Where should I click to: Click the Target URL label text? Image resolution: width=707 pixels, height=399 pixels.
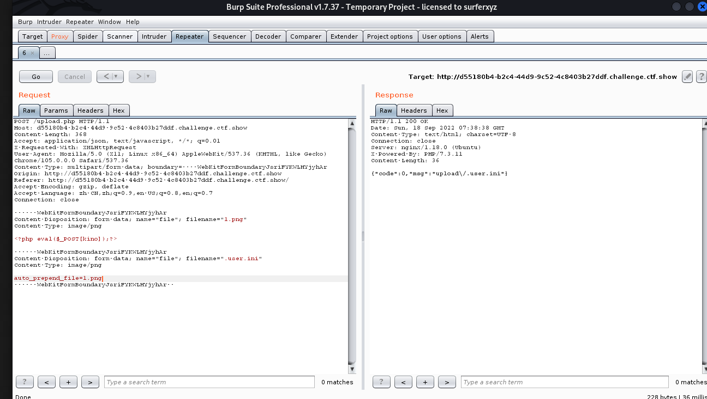(x=543, y=77)
